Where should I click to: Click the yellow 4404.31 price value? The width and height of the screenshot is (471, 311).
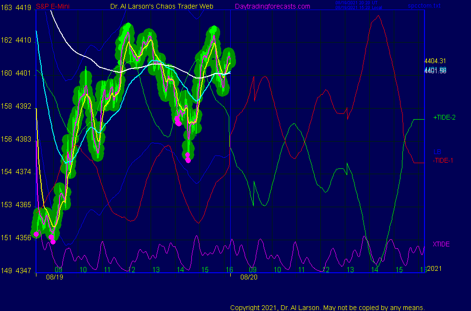(x=435, y=61)
